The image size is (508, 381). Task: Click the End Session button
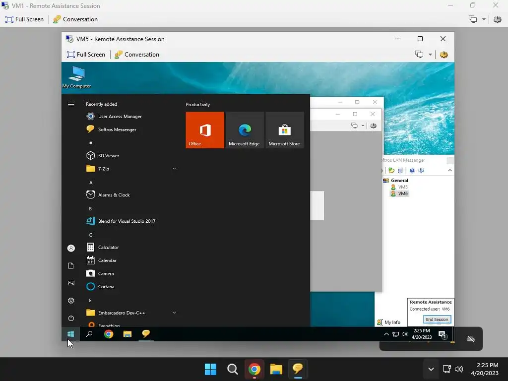[437, 319]
